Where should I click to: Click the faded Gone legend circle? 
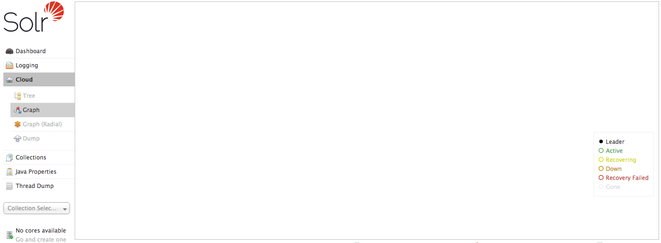(601, 187)
